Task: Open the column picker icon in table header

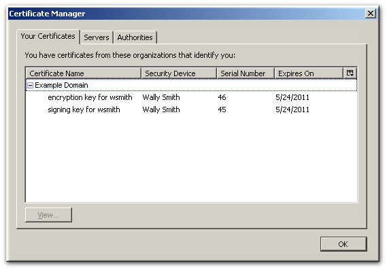Action: point(350,73)
